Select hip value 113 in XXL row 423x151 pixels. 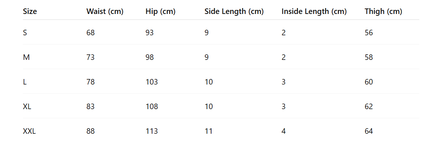[152, 131]
